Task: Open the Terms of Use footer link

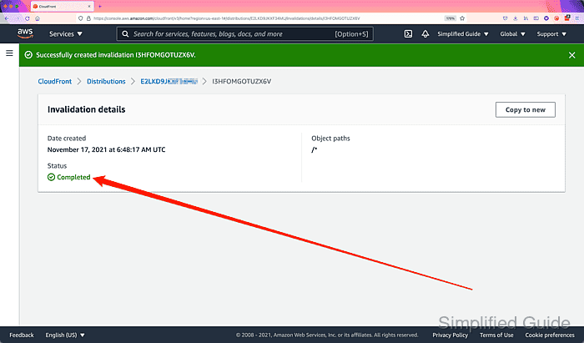Action: point(496,335)
